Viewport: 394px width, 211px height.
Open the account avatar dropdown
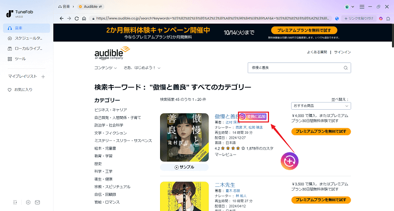(x=349, y=7)
